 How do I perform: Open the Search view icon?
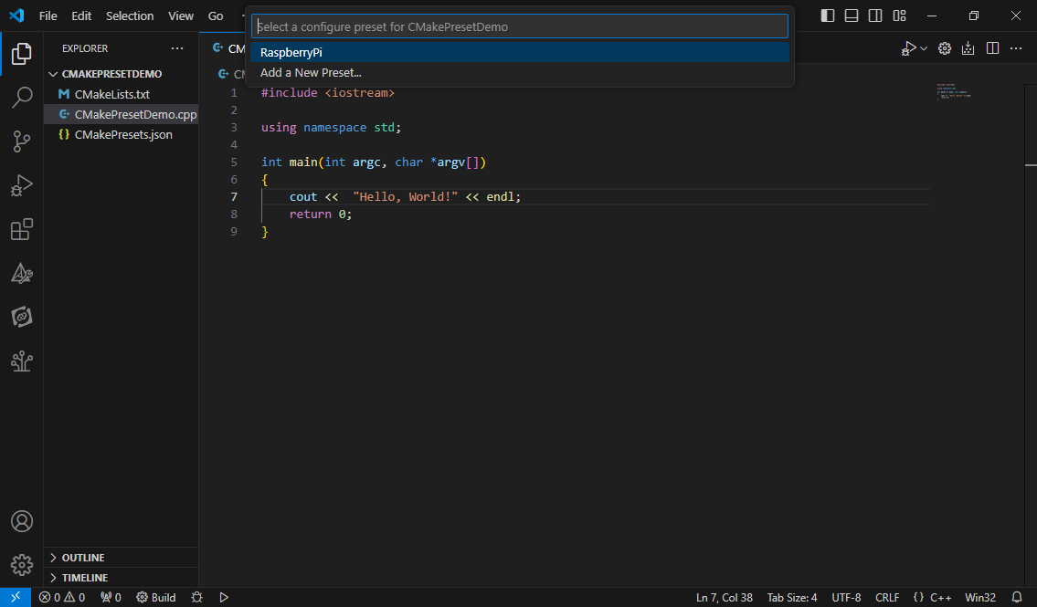21,97
